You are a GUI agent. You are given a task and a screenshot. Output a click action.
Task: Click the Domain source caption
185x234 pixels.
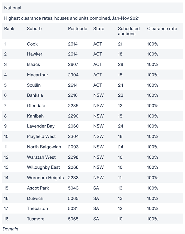[10, 229]
